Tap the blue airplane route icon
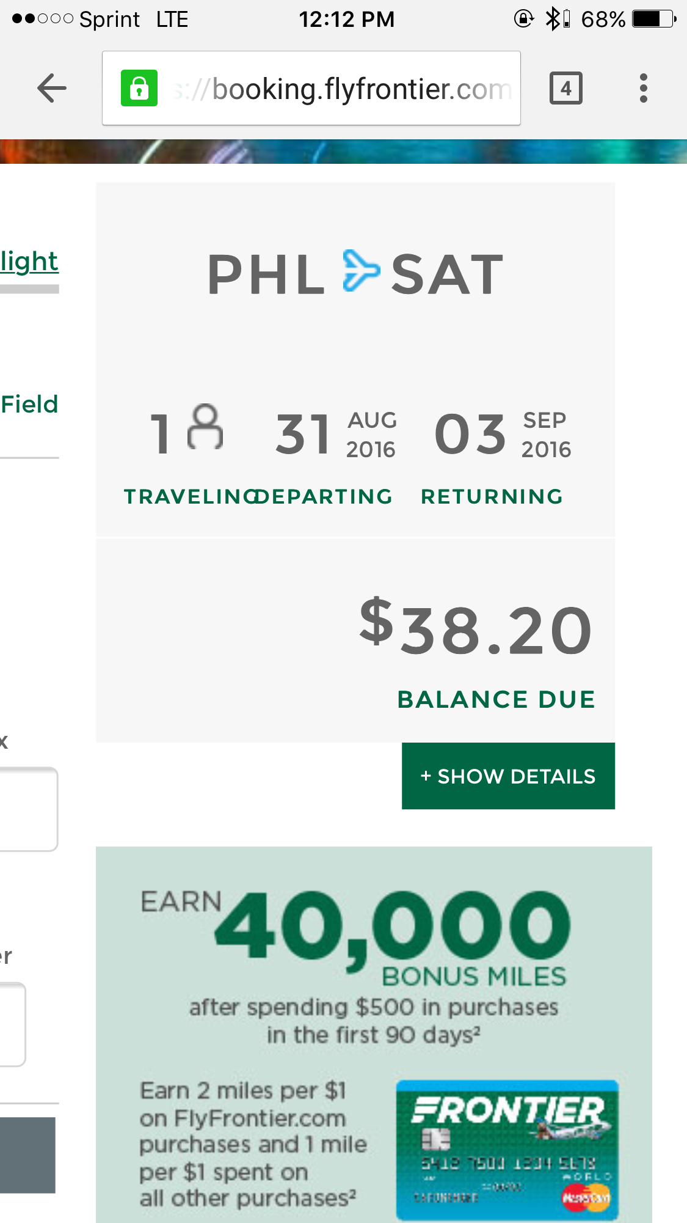Screen dimensions: 687x1223 [361, 271]
